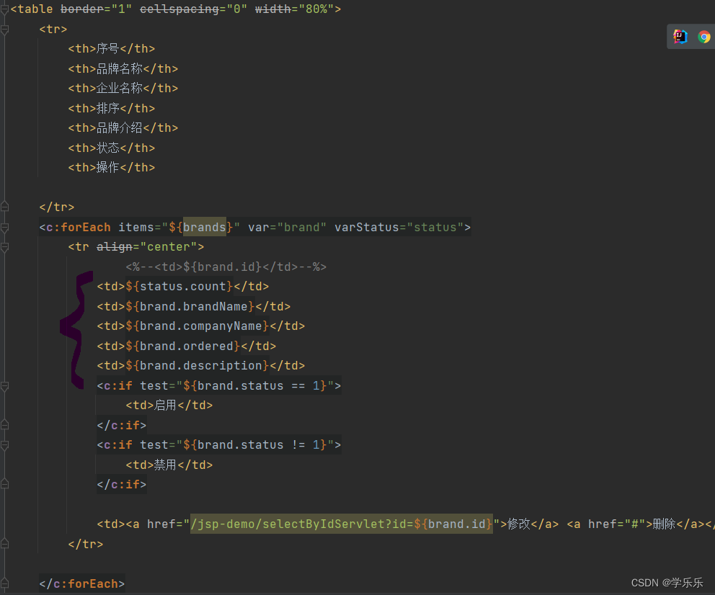Click the closing </c:forEach> tag
Image resolution: width=715 pixels, height=595 pixels.
coord(81,583)
